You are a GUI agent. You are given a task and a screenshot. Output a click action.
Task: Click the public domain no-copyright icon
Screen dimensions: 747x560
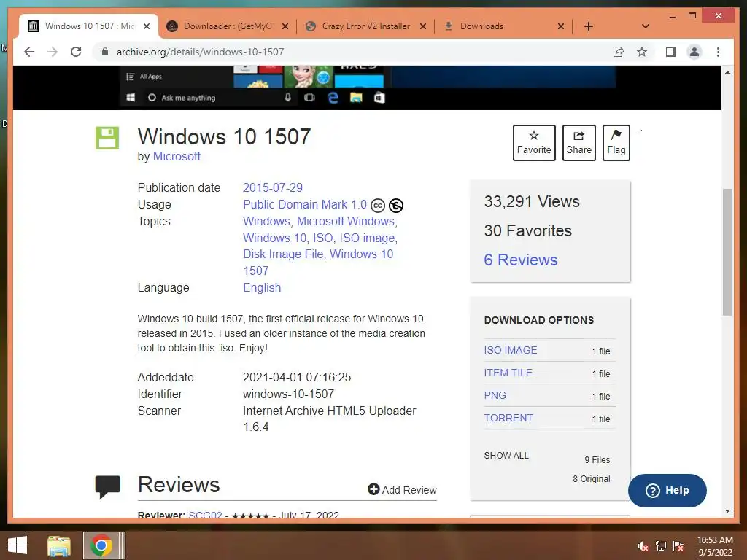(x=396, y=205)
